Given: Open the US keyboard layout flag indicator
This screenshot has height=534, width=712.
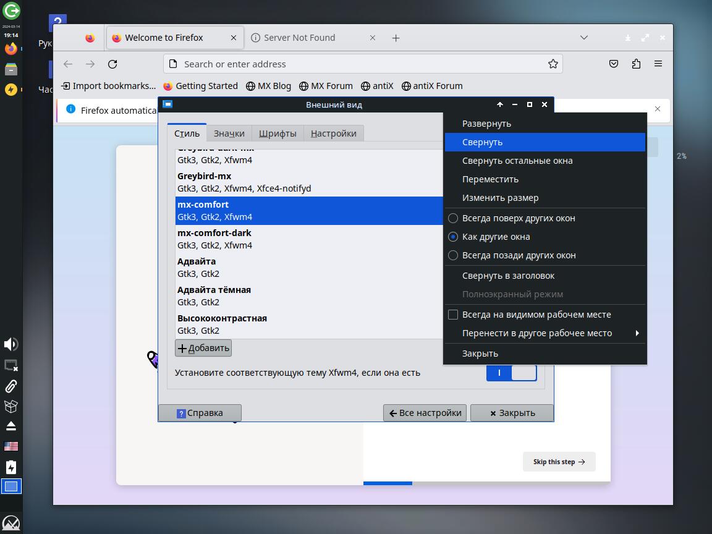Looking at the screenshot, I should [11, 446].
